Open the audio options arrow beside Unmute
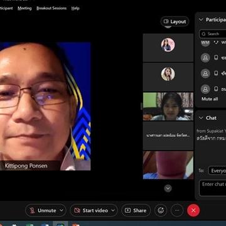 [x=62, y=210]
